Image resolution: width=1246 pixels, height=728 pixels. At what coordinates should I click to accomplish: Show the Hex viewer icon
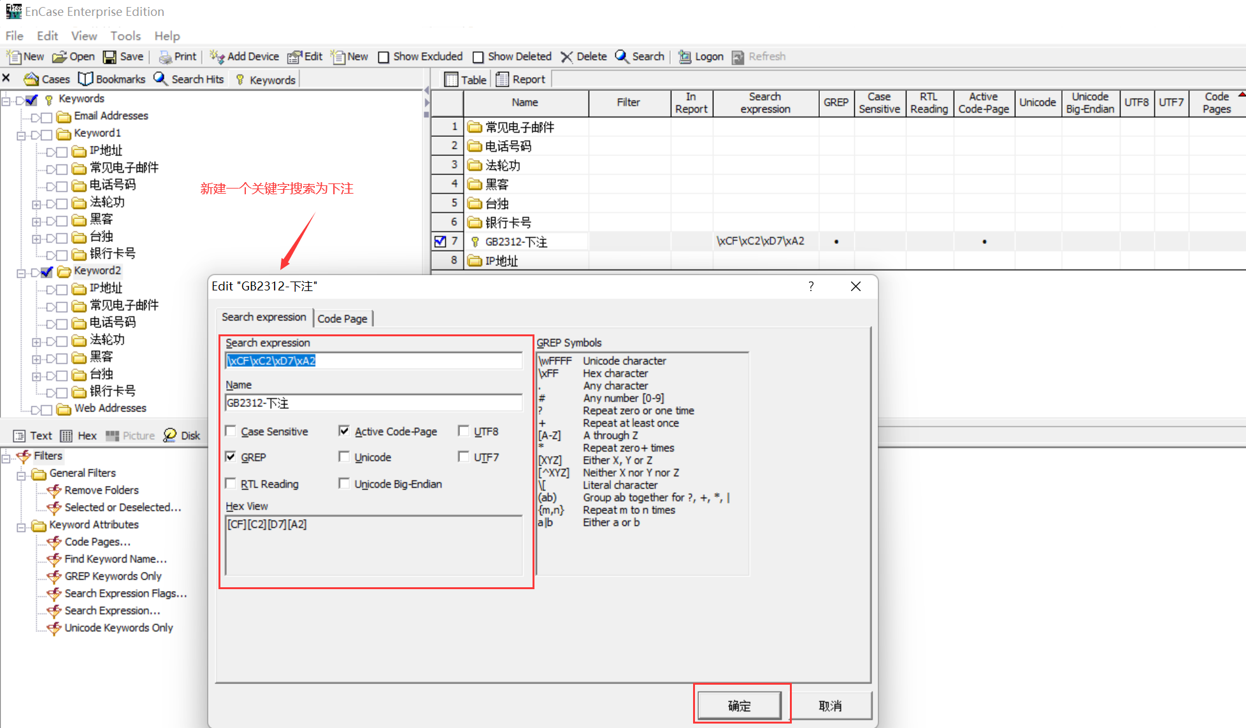coord(66,436)
